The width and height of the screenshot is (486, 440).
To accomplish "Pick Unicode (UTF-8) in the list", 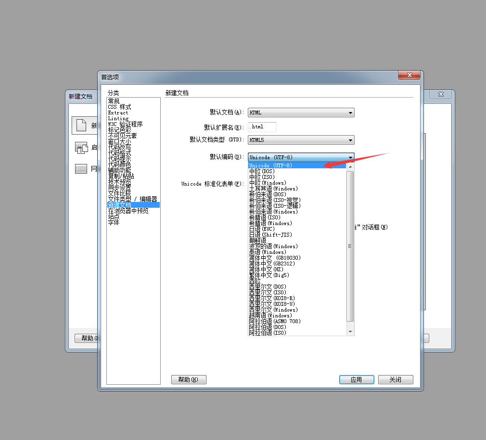I will (270, 165).
